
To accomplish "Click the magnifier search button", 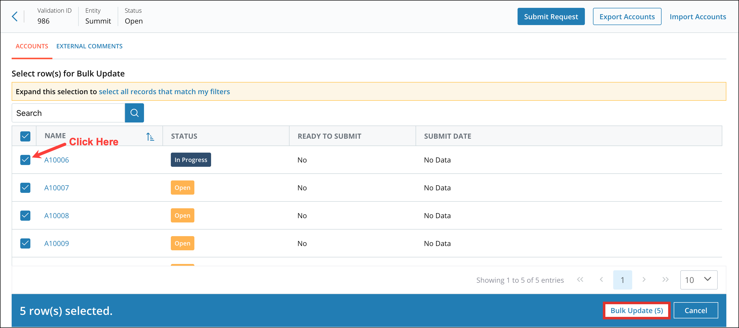I will coord(134,113).
